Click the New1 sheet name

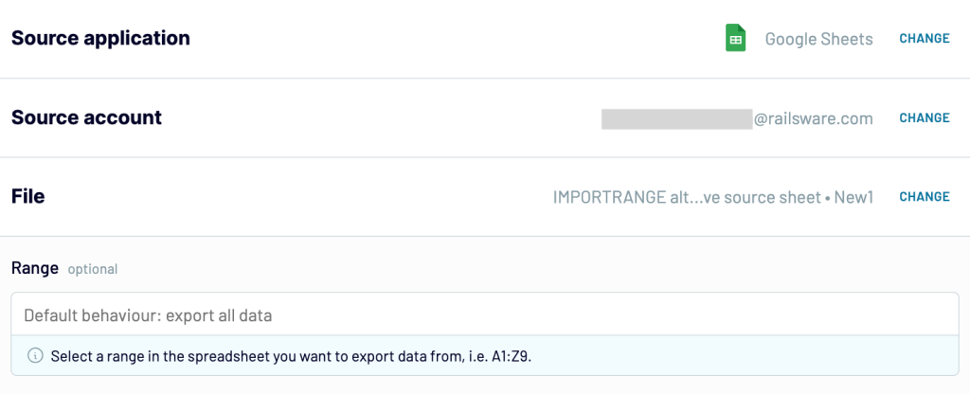tap(853, 197)
